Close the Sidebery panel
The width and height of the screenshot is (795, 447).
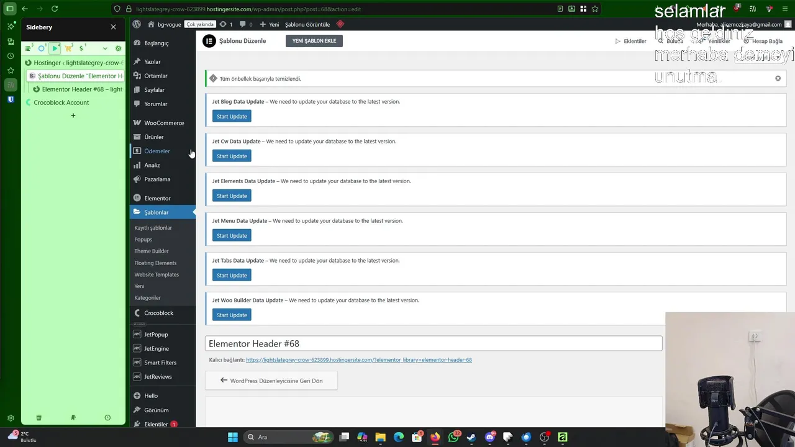(113, 27)
